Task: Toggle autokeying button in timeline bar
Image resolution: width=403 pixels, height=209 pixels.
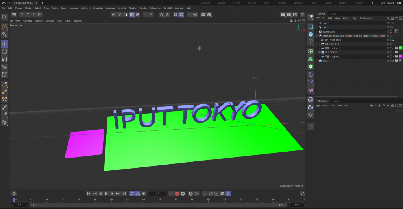Action: point(177,194)
